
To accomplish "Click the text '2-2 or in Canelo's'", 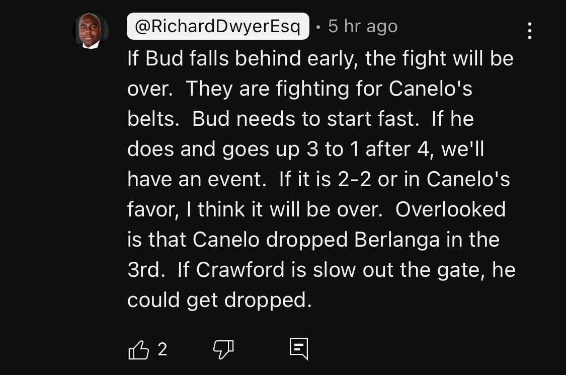I will pos(424,180).
